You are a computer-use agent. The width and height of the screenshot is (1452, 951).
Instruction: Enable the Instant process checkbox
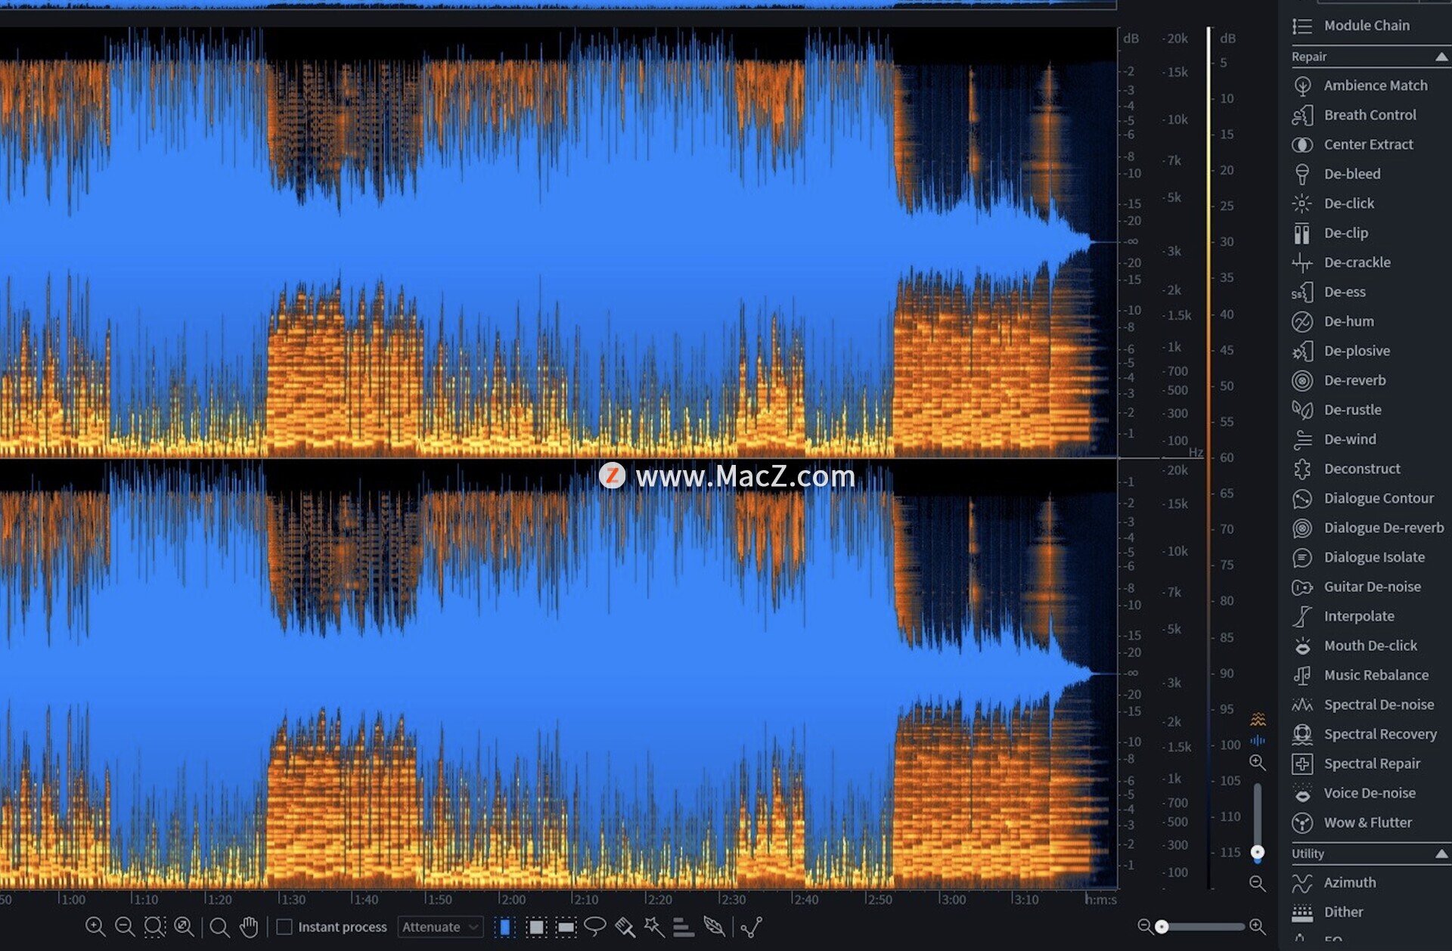284,926
